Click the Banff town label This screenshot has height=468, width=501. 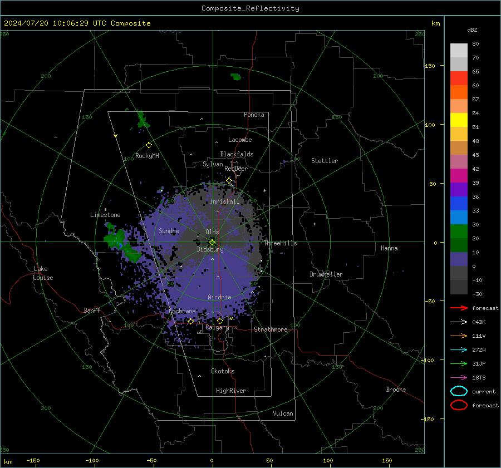[x=92, y=311]
